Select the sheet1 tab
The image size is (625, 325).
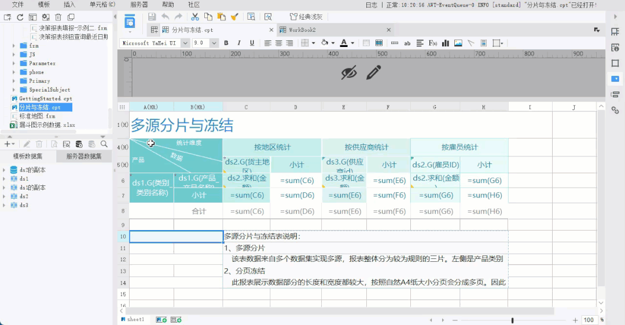133,319
